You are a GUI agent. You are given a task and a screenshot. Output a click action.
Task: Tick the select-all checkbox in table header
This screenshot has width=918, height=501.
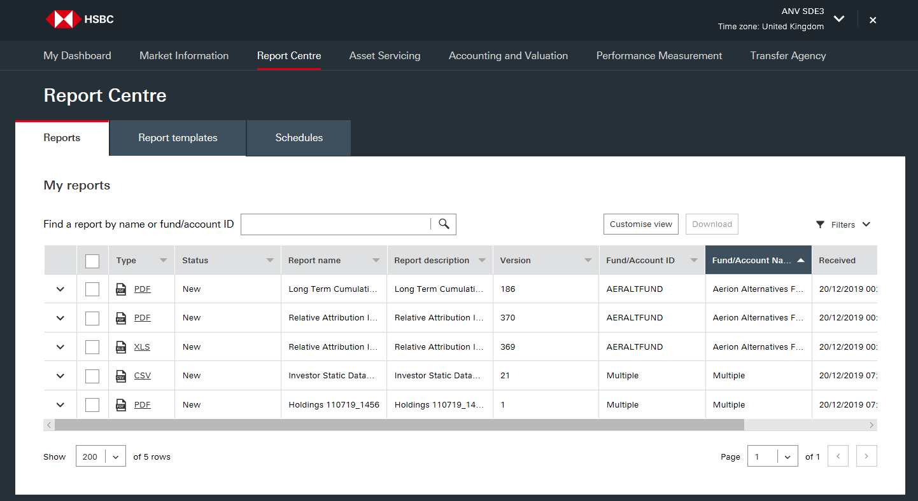(x=92, y=261)
